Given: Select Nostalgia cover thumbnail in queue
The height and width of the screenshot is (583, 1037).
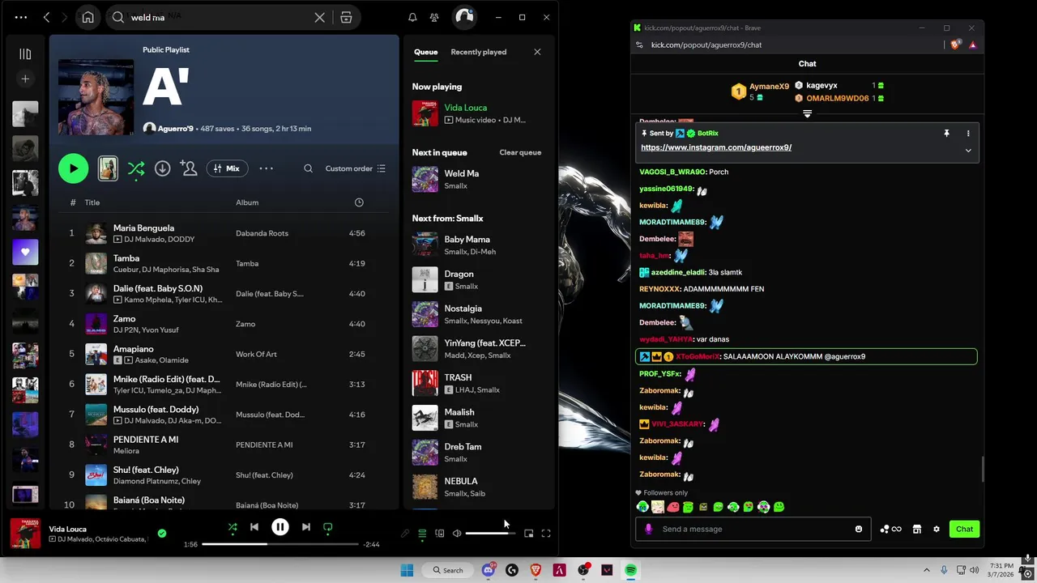Looking at the screenshot, I should (425, 314).
